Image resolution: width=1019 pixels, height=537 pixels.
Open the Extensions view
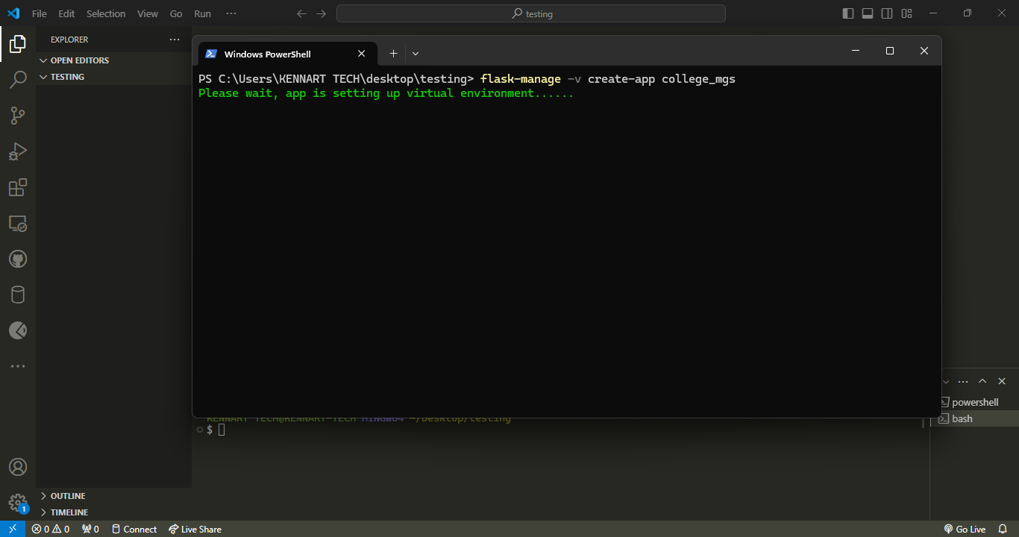coord(18,187)
